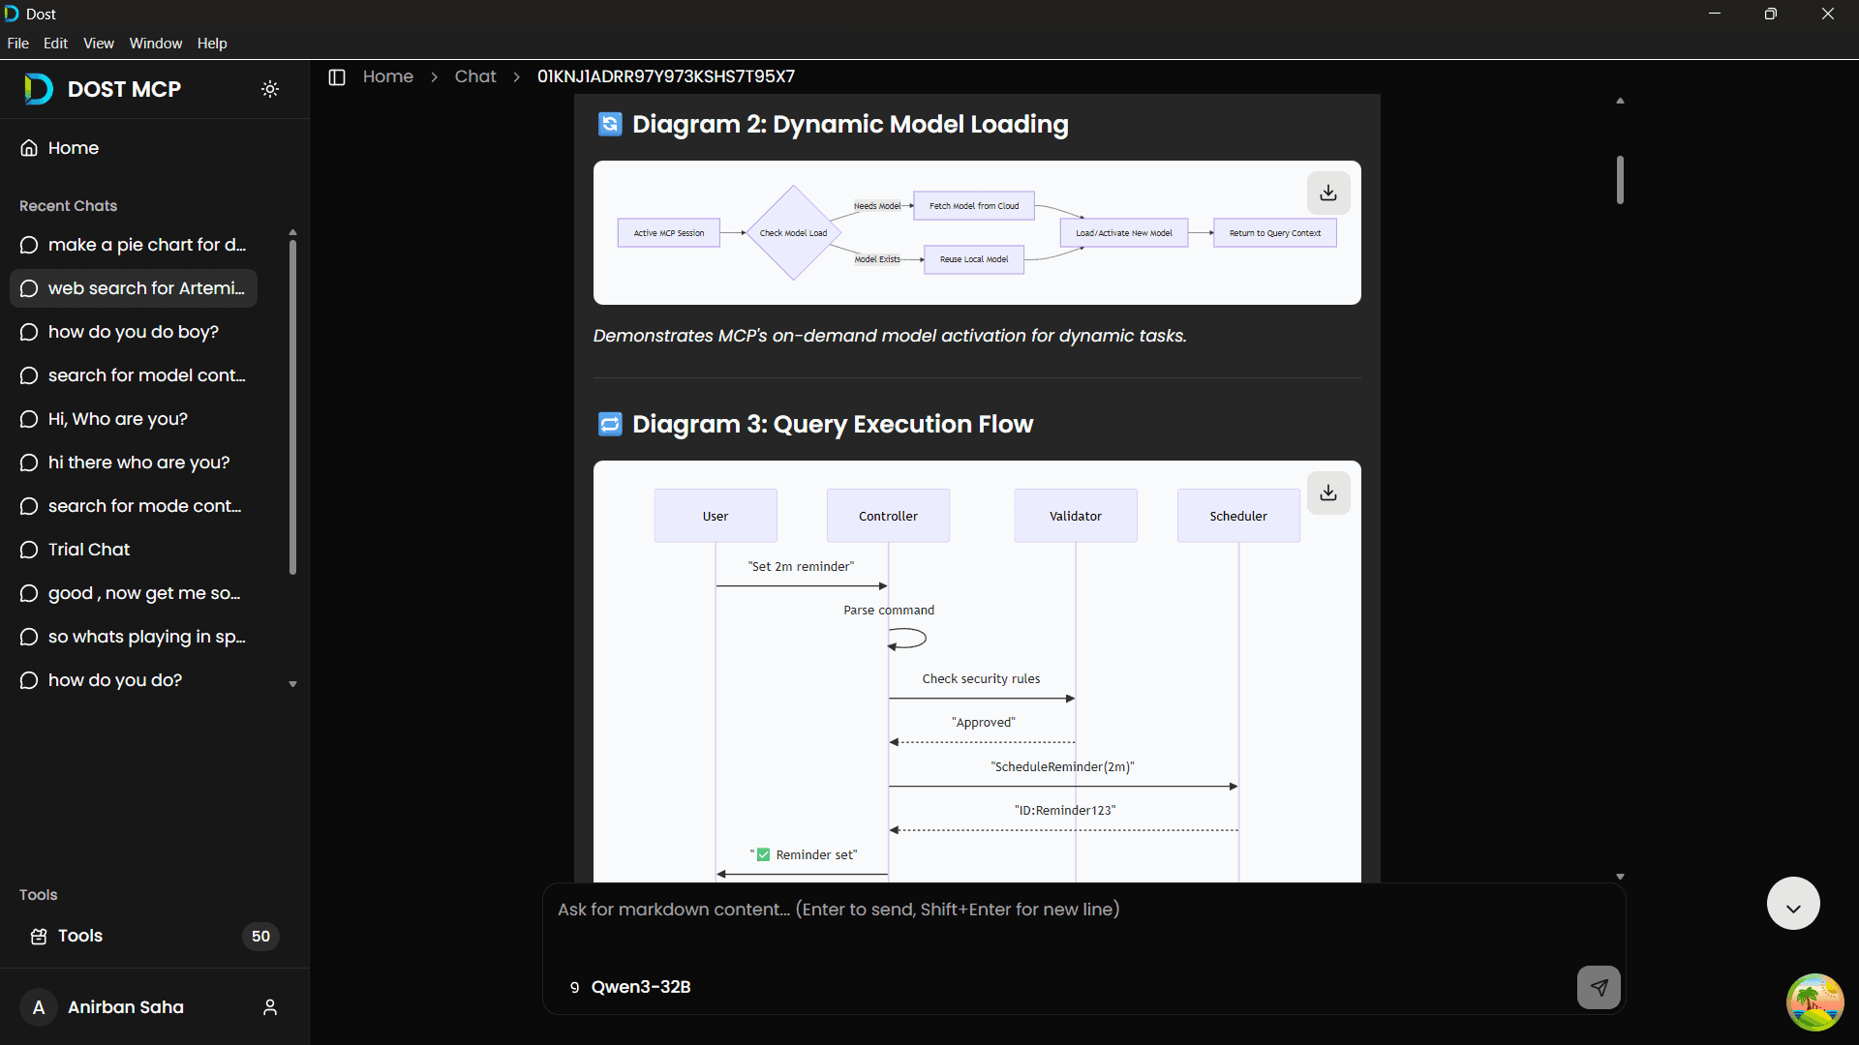
Task: Open chat 'good , now get me so...'
Action: (134, 593)
